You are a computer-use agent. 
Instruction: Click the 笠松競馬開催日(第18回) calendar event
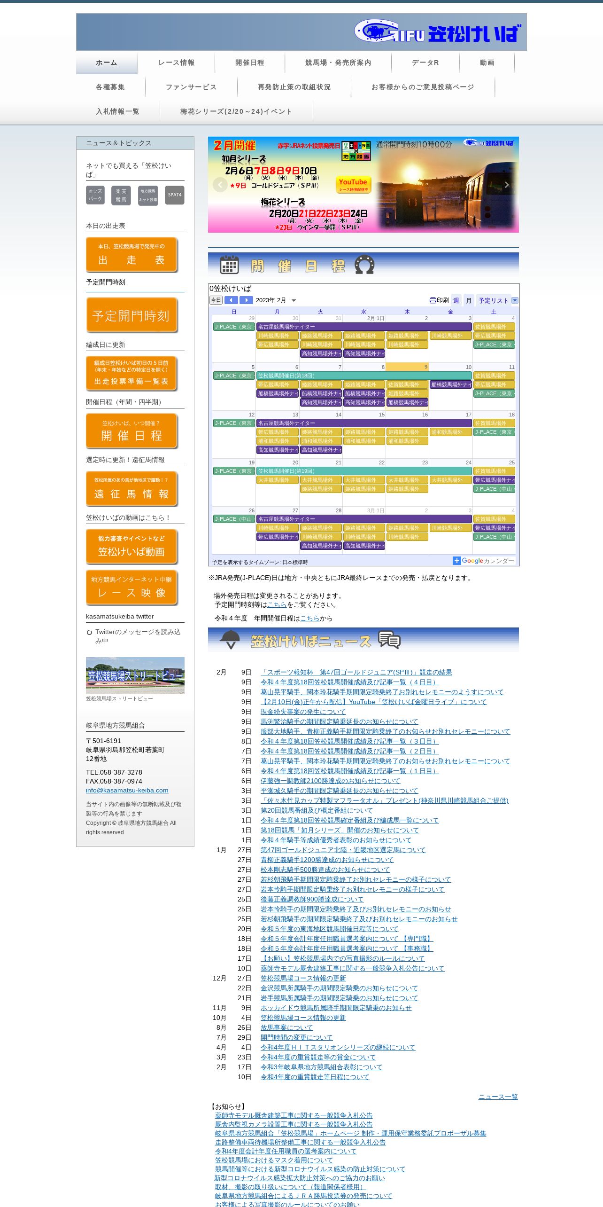click(363, 376)
